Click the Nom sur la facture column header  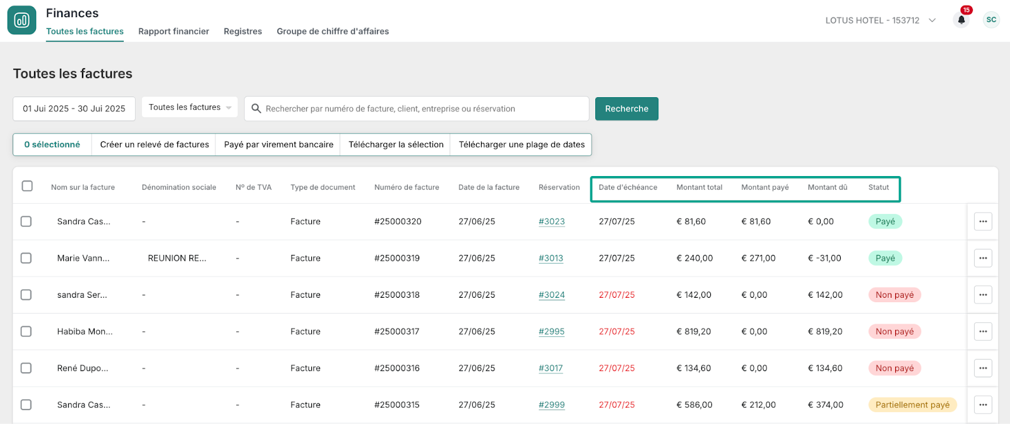(x=83, y=187)
